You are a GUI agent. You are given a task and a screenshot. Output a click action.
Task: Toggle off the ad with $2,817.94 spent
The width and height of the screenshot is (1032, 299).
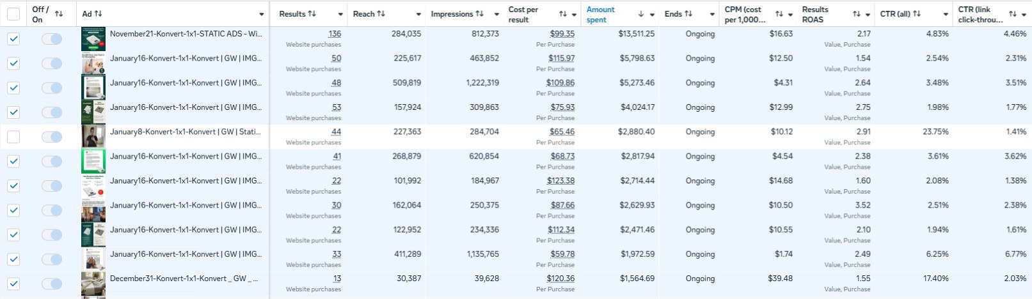coord(52,161)
